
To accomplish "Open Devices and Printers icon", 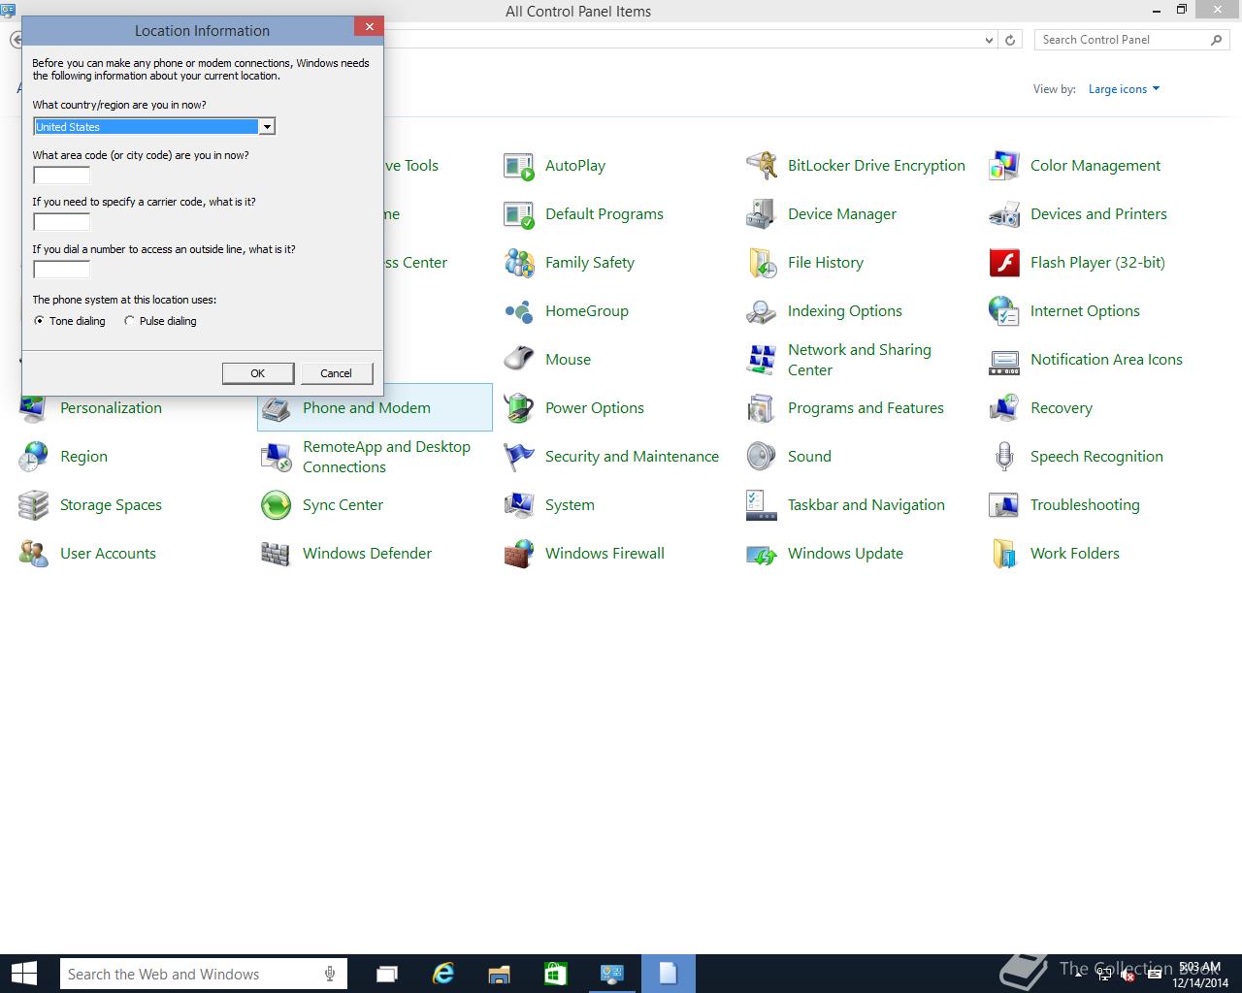I will pos(1004,214).
